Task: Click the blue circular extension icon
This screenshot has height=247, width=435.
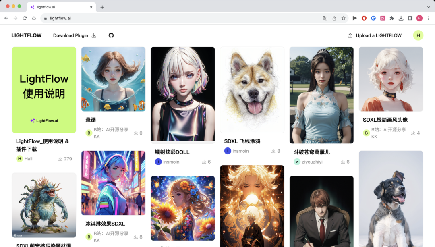Action: pyautogui.click(x=373, y=18)
